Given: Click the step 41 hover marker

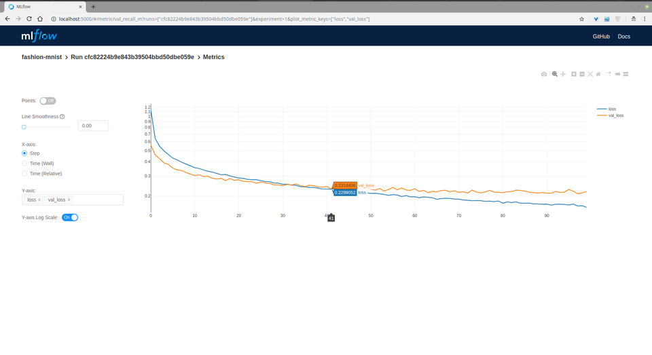Looking at the screenshot, I should (331, 218).
